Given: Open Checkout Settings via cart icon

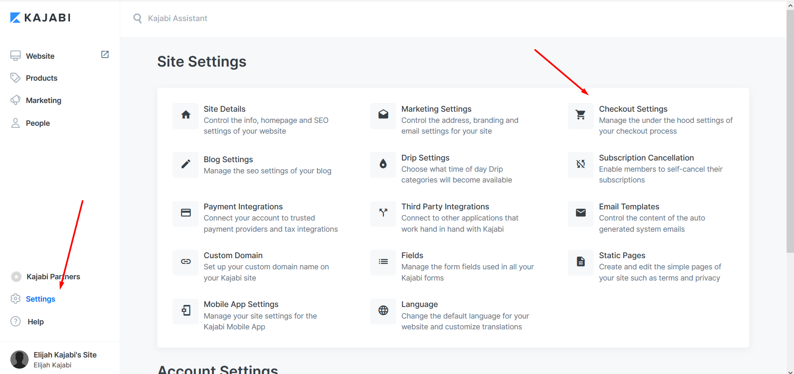Looking at the screenshot, I should point(581,115).
